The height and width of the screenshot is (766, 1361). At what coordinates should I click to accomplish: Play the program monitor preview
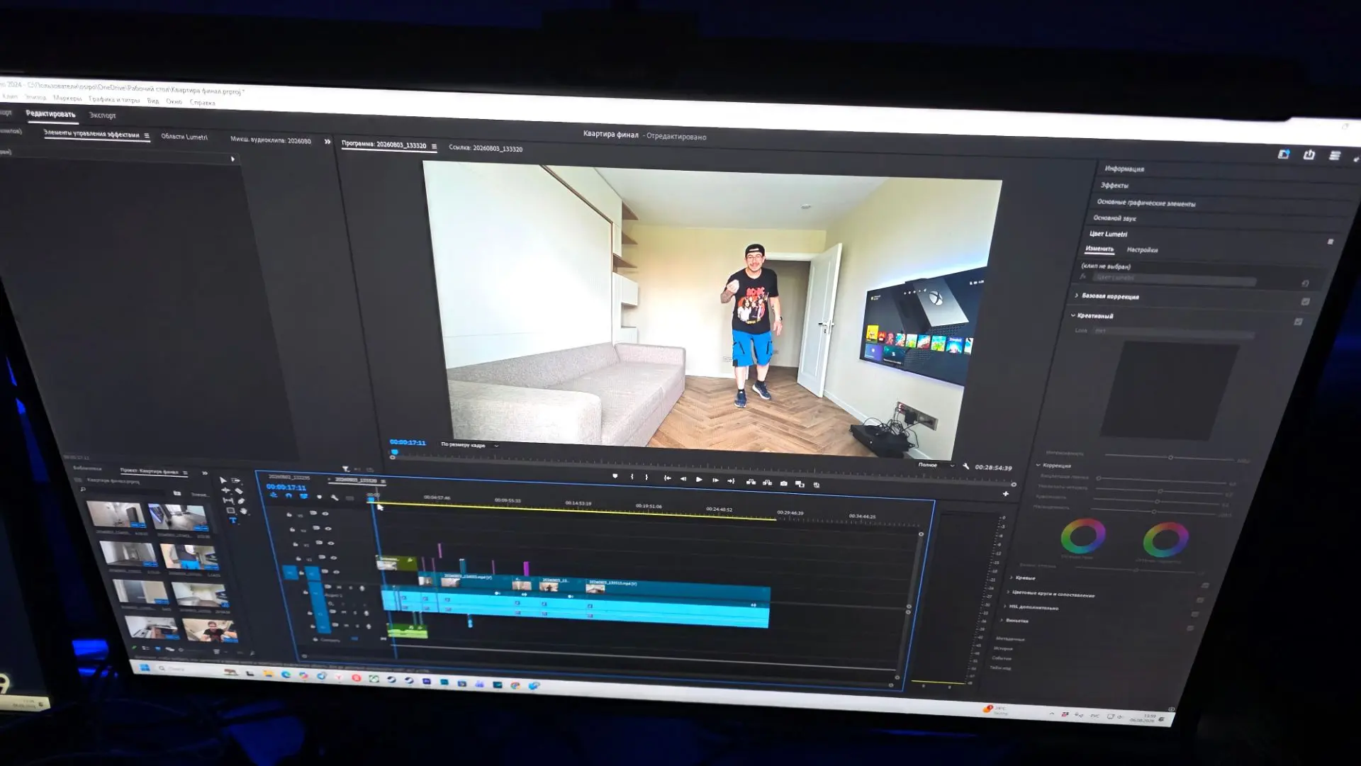pyautogui.click(x=699, y=480)
